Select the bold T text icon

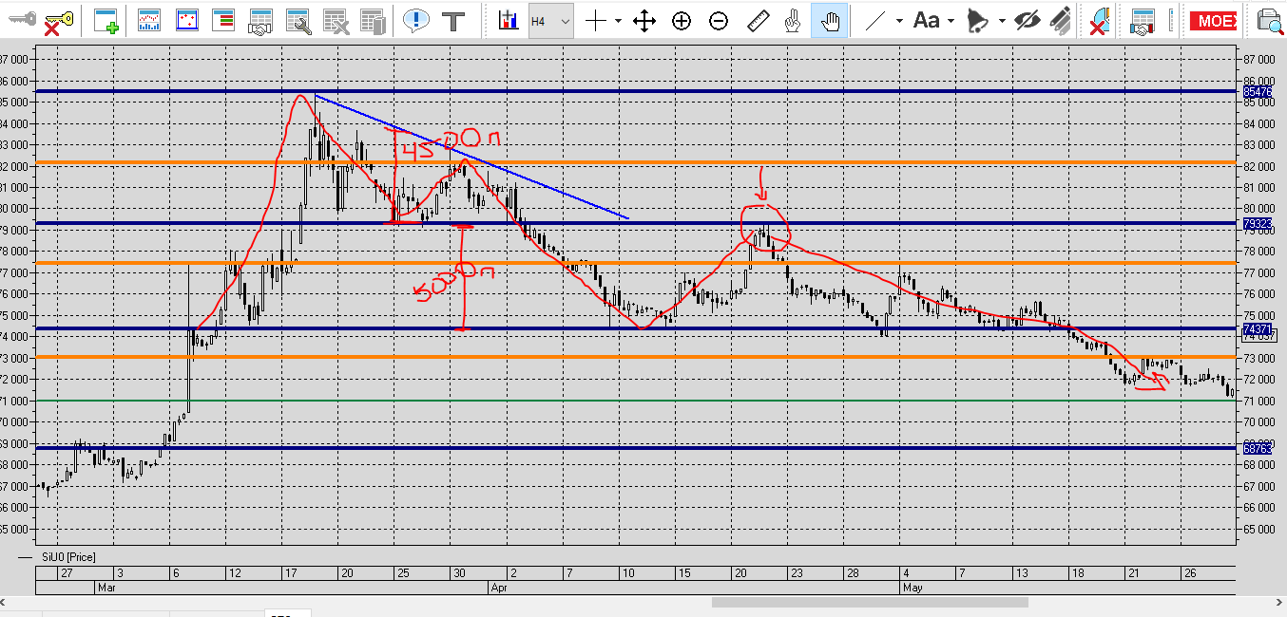pos(453,20)
